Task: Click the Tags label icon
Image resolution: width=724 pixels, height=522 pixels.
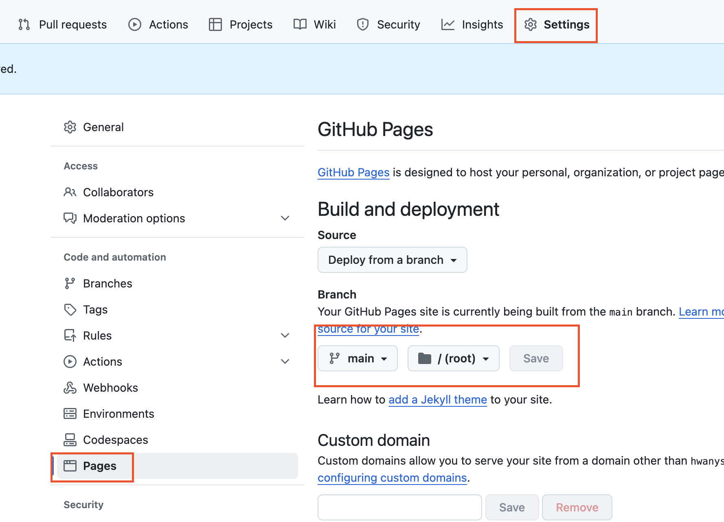Action: point(70,309)
